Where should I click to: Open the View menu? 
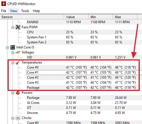14,11
